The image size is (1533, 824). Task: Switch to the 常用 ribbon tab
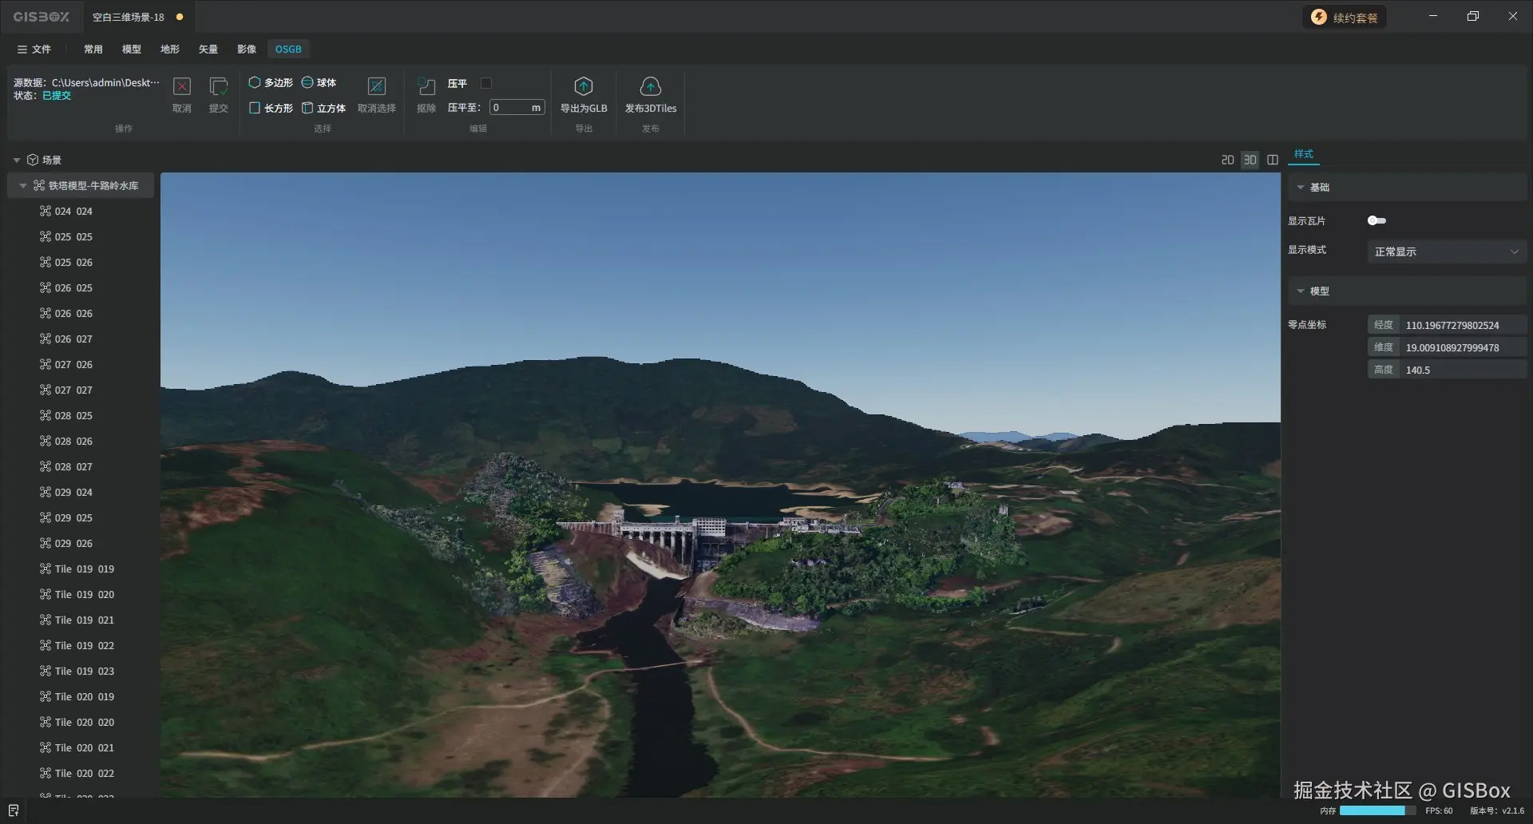93,50
